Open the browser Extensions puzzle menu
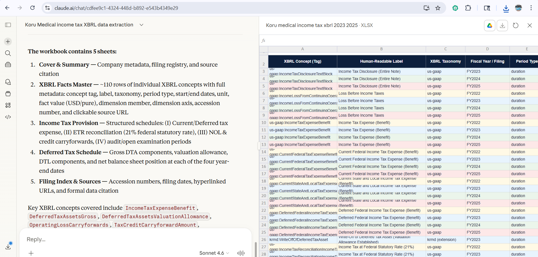 pyautogui.click(x=468, y=8)
